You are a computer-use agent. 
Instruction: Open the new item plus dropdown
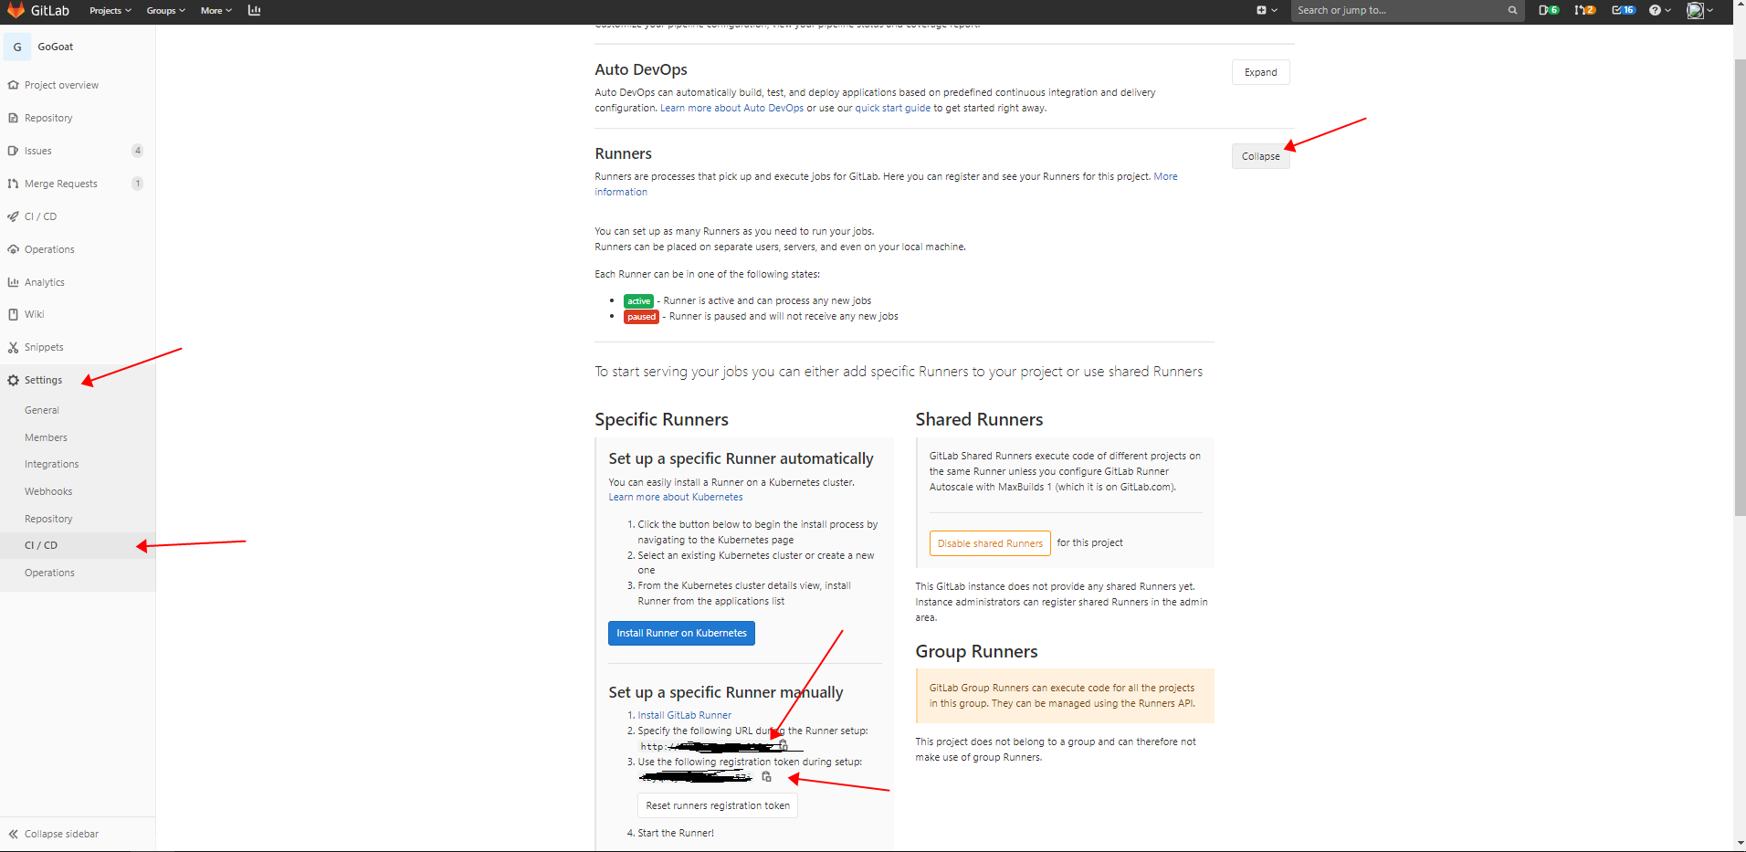(x=1266, y=10)
